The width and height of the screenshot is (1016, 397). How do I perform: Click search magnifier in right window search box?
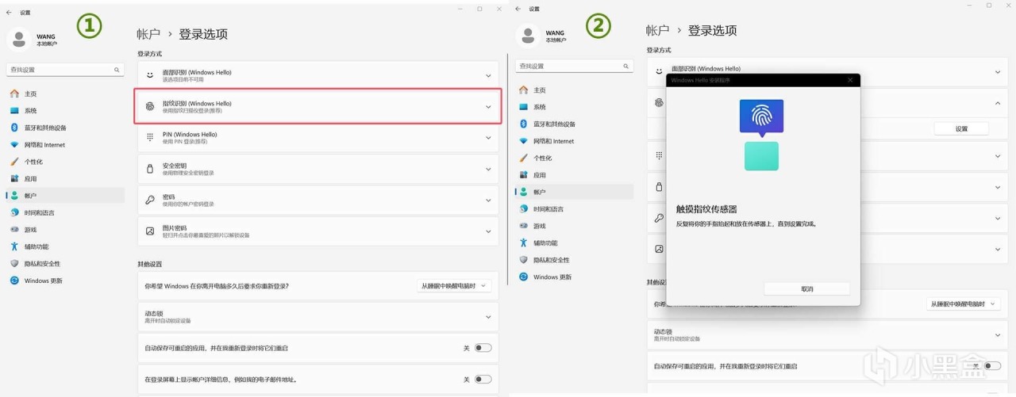[x=626, y=66]
